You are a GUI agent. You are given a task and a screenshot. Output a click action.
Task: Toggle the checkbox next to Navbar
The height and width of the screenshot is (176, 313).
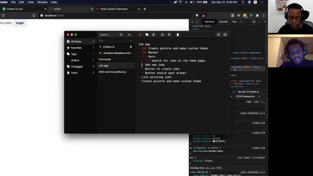pyautogui.click(x=144, y=52)
